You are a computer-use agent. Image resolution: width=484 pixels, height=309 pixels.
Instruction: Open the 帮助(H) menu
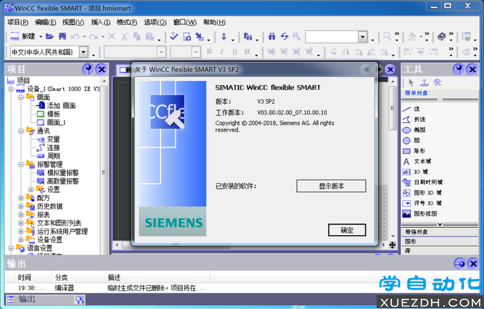(214, 22)
